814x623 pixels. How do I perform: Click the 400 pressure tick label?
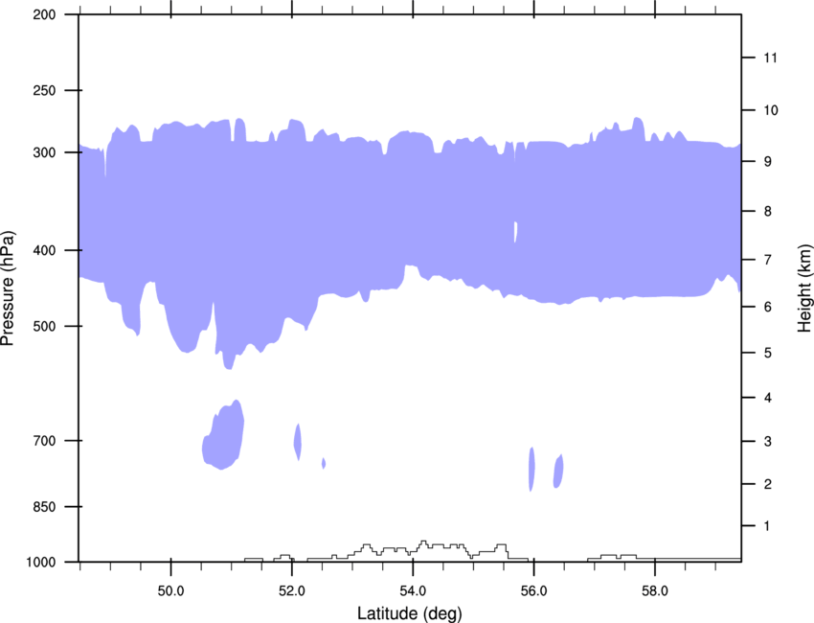tap(44, 250)
